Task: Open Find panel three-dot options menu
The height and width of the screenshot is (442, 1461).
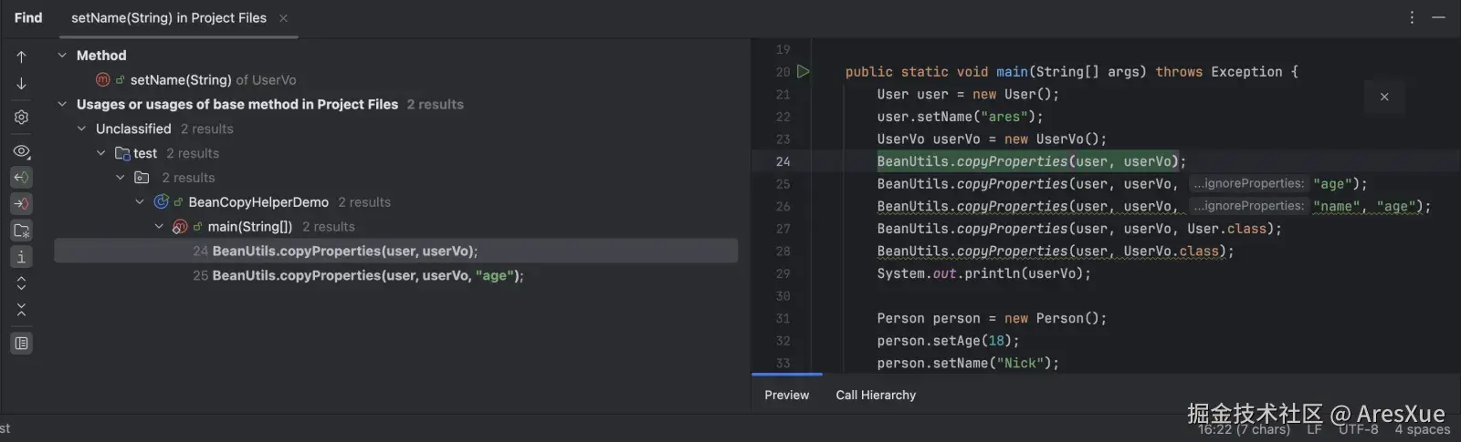Action: (x=1412, y=17)
